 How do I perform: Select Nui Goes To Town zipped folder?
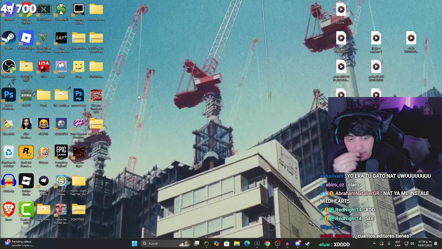tap(96, 42)
